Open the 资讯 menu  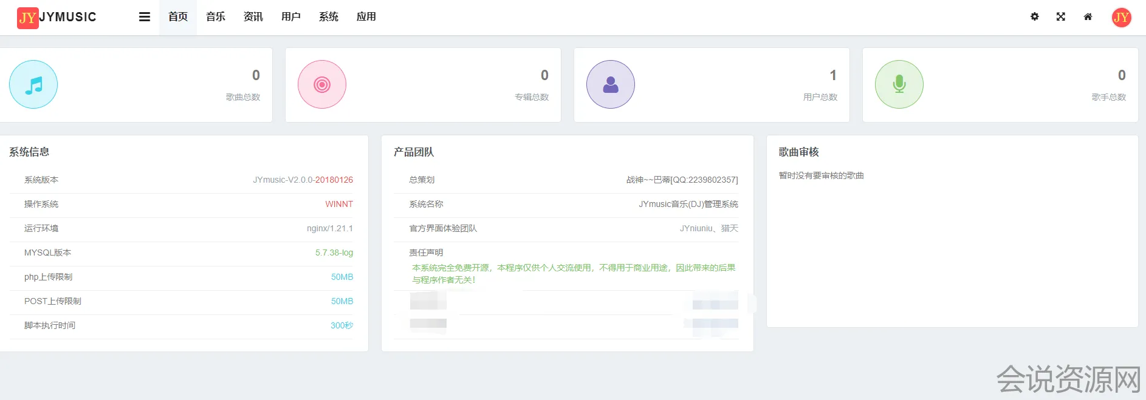click(253, 17)
